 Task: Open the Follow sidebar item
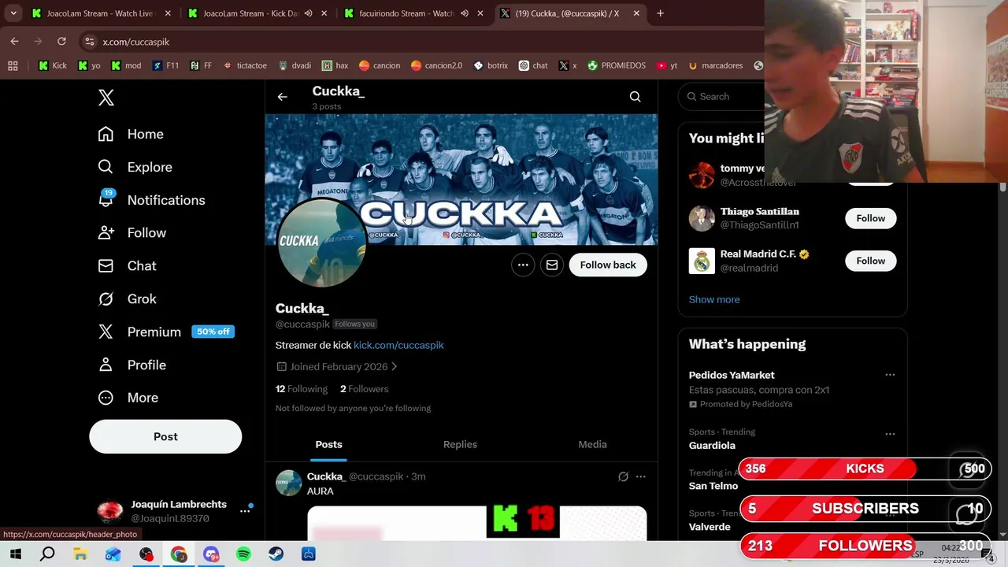pyautogui.click(x=132, y=233)
